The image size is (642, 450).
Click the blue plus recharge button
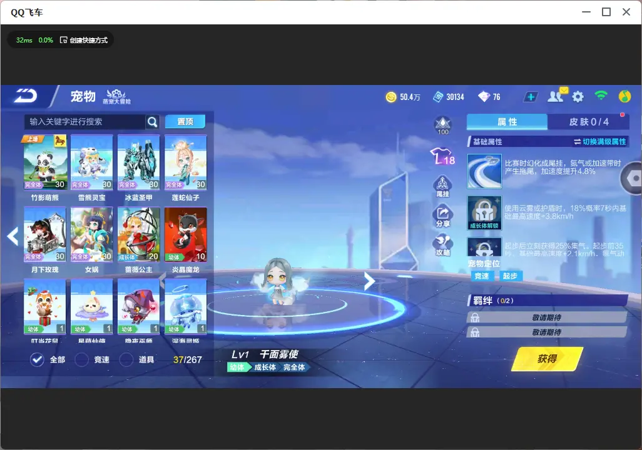(x=531, y=97)
